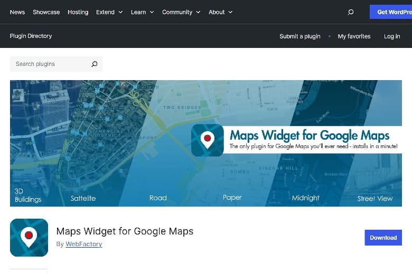The height and width of the screenshot is (274, 412).
Task: Open the site search magnifier icon
Action: (351, 12)
